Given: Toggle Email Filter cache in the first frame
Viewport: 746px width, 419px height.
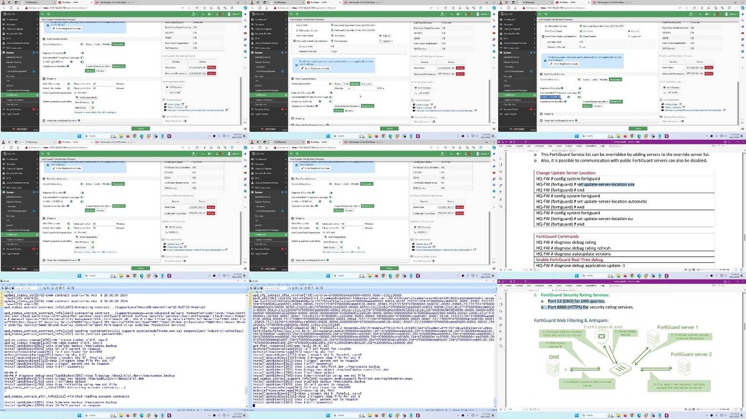Looking at the screenshot, I should (x=69, y=88).
